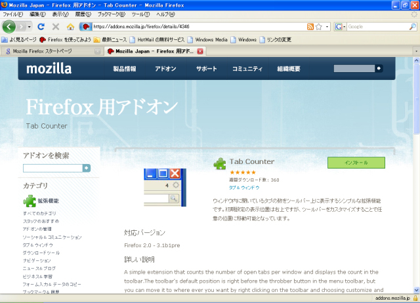Open コミュニティ in mozilla navigation
The width and height of the screenshot is (420, 303).
[247, 69]
